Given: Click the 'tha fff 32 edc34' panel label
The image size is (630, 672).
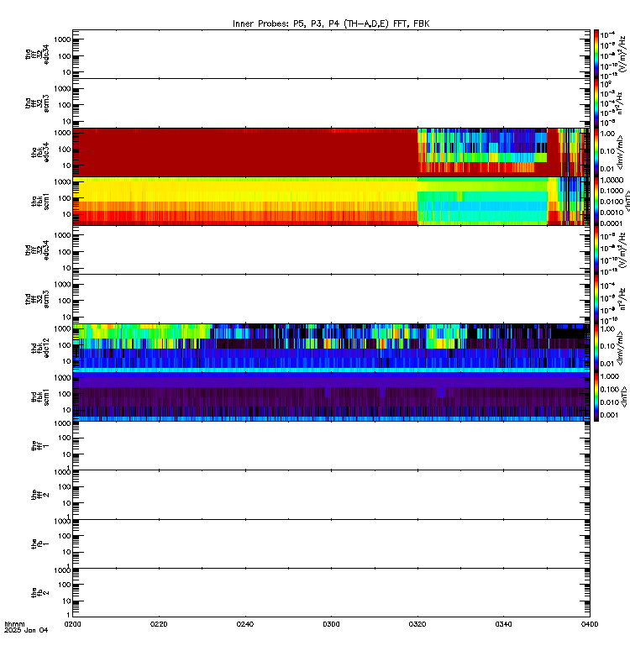Looking at the screenshot, I should [x=37, y=55].
